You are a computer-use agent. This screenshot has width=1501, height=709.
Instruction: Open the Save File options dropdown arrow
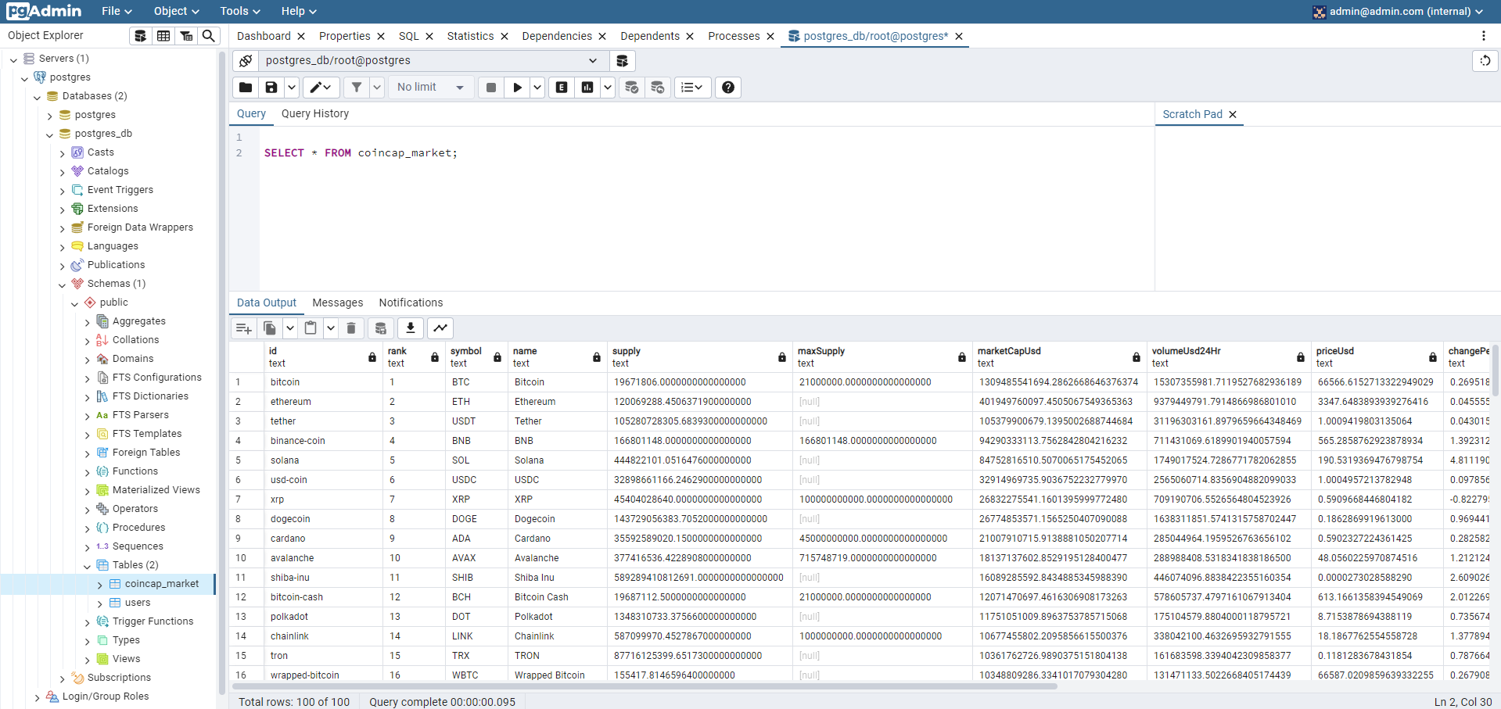point(292,88)
